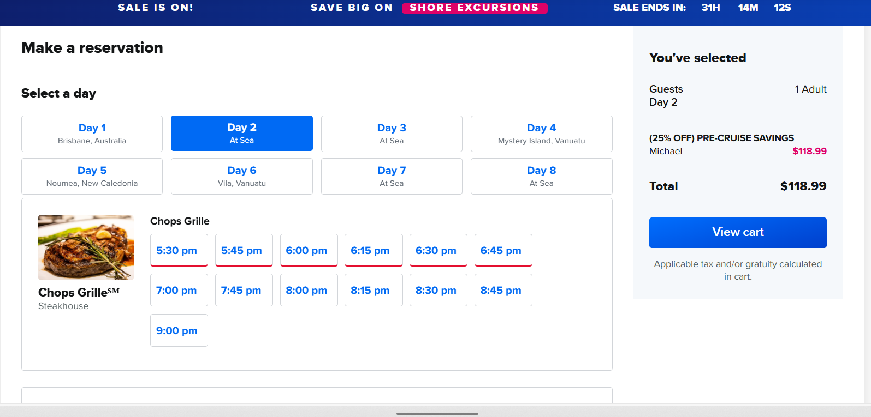Viewport: 871px width, 417px height.
Task: Click the selected Day 2 tab
Action: pyautogui.click(x=242, y=133)
